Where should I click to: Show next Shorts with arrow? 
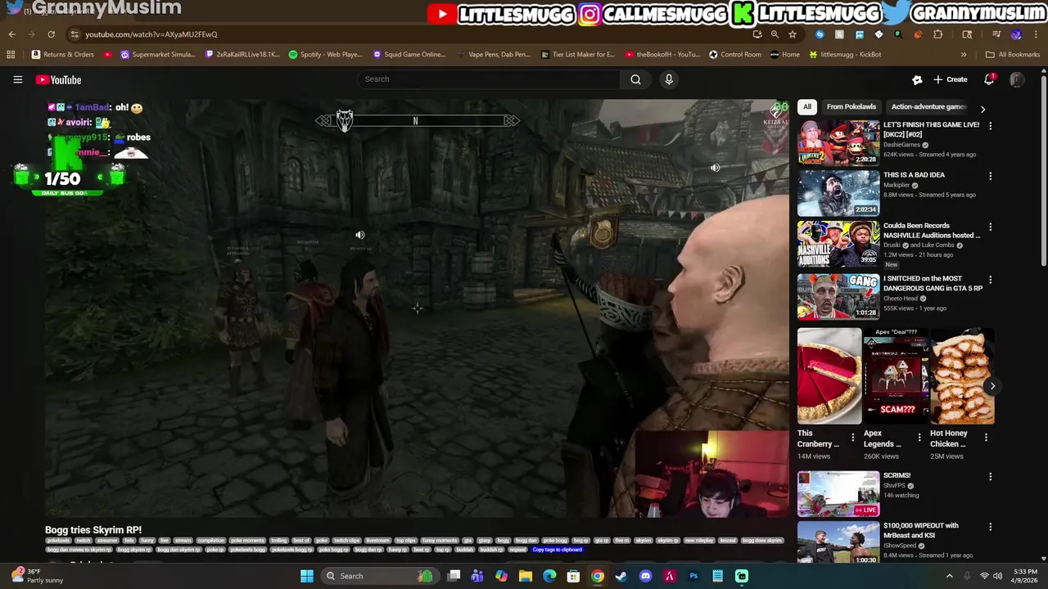tap(992, 386)
